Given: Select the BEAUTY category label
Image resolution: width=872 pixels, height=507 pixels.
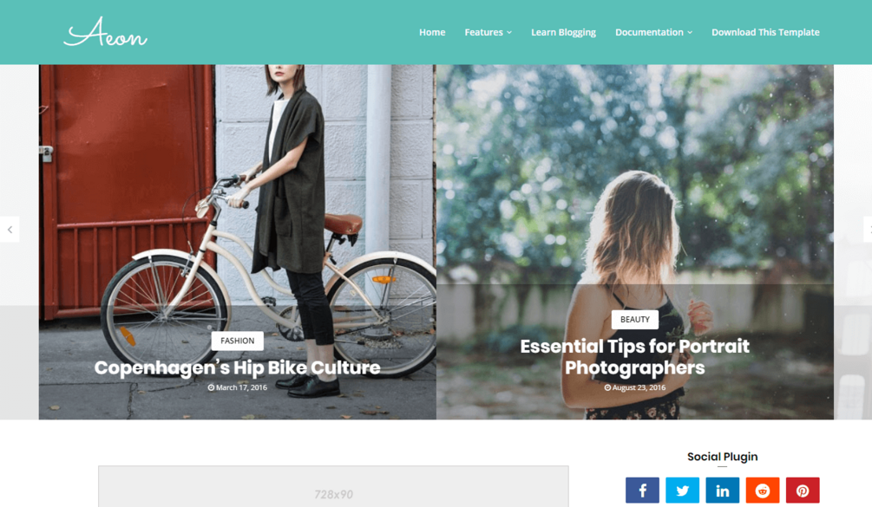Looking at the screenshot, I should click(634, 319).
